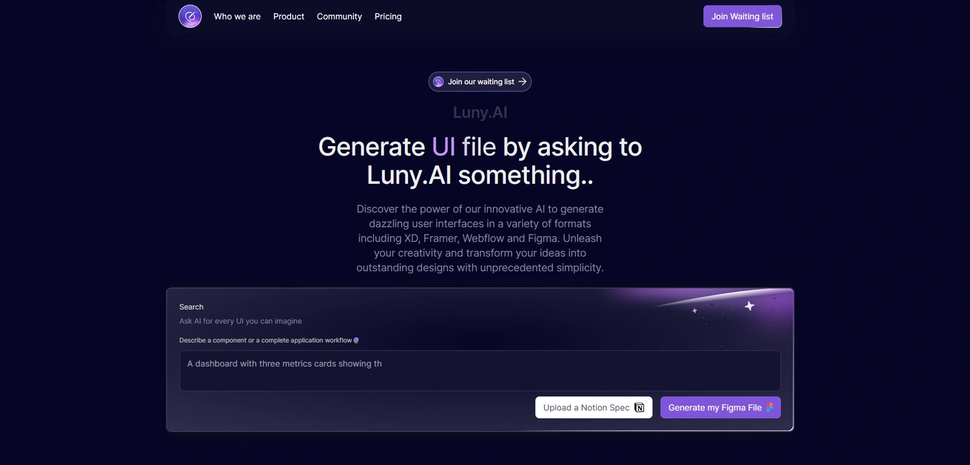
Task: Click the Join Waiting list button
Action: tap(742, 16)
